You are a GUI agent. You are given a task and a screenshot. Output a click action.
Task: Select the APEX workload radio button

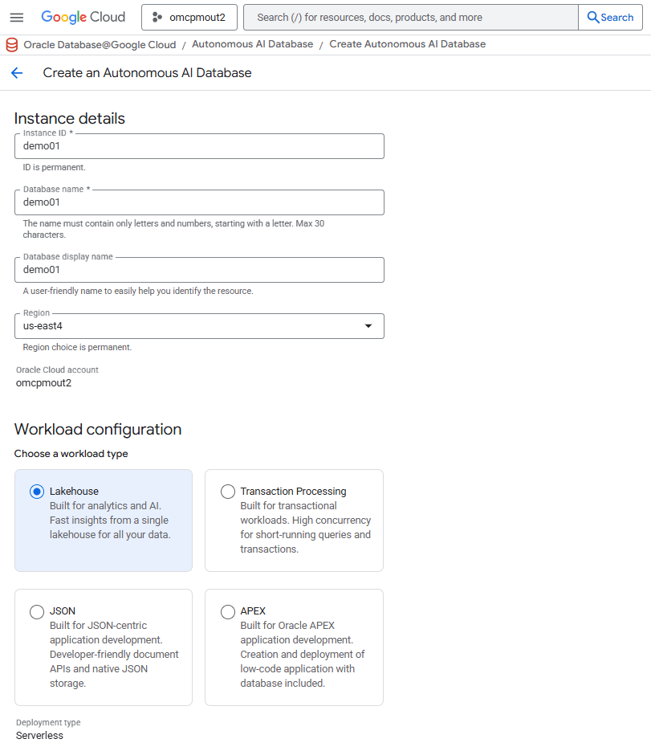(228, 612)
